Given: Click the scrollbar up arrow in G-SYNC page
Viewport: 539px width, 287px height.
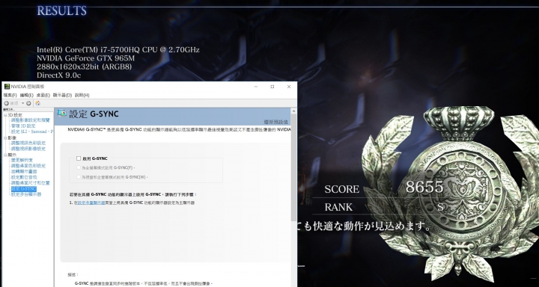Looking at the screenshot, I should (293, 111).
